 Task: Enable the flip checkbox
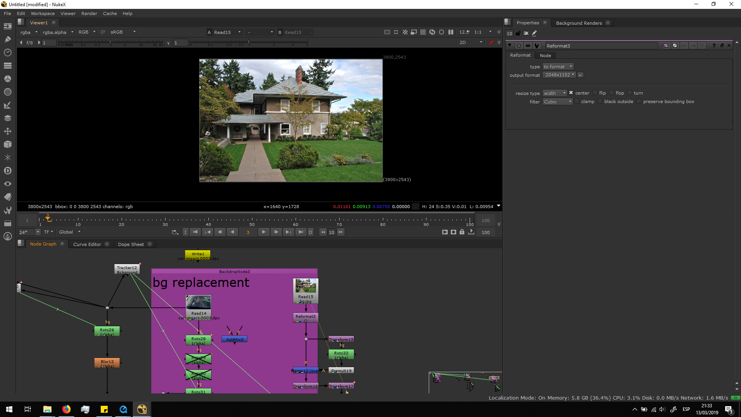(x=595, y=93)
